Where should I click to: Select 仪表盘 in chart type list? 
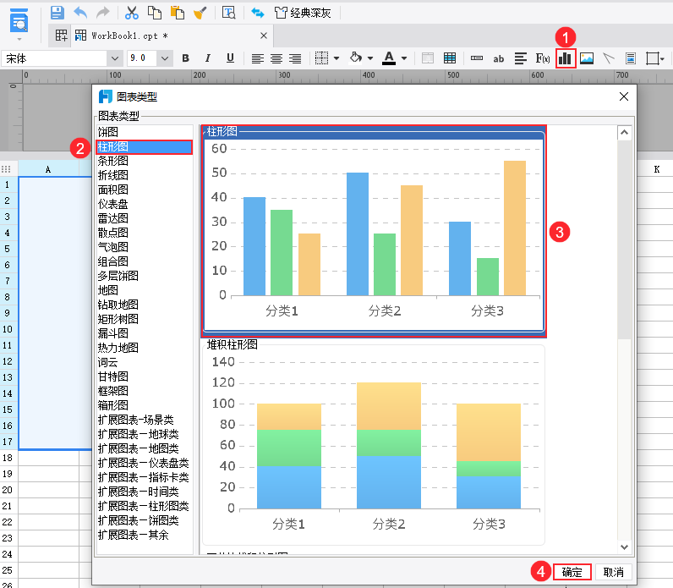145,204
